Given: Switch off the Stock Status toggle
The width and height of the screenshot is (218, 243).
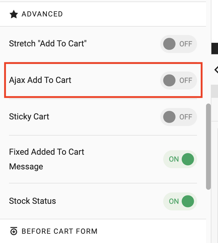Looking at the screenshot, I should 180,201.
